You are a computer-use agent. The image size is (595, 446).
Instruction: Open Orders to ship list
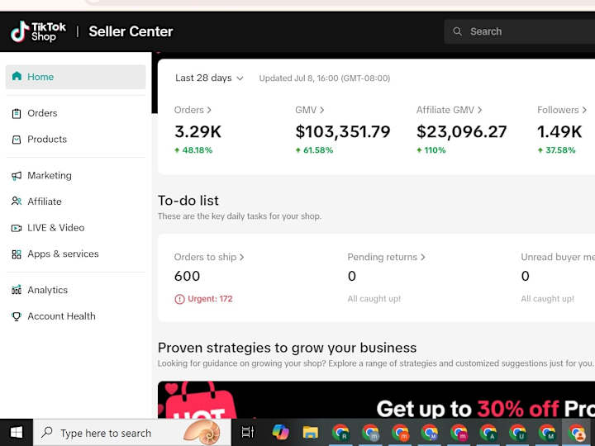(209, 257)
